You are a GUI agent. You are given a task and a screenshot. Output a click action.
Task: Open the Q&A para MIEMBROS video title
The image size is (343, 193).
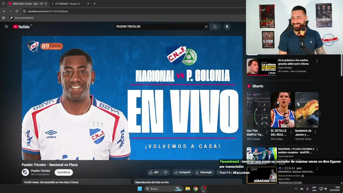point(296,170)
